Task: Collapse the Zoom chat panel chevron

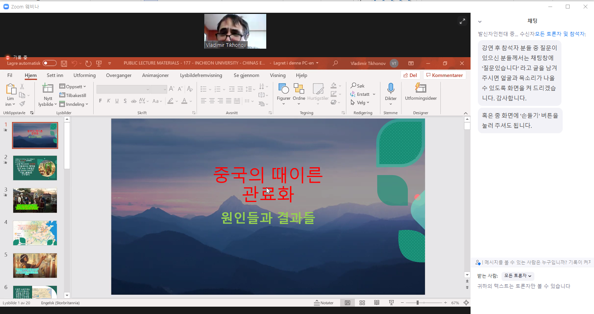Action: pos(480,22)
